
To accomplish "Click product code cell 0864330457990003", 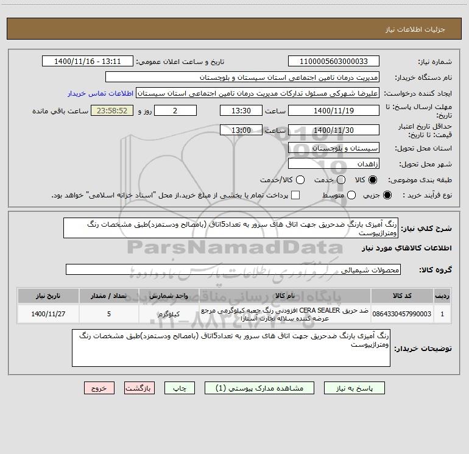I will click(402, 314).
